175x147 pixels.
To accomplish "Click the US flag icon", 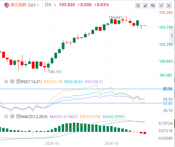I will pyautogui.click(x=7, y=5).
